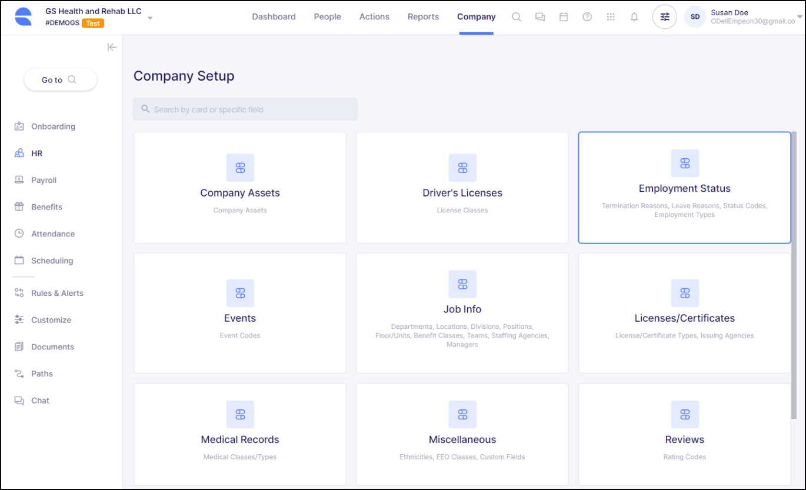Open the Employment Status card
Viewport: 806px width, 490px height.
tap(684, 188)
